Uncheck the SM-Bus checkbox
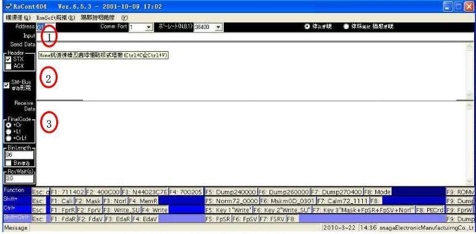Viewport: 476px width, 234px height. point(7,85)
